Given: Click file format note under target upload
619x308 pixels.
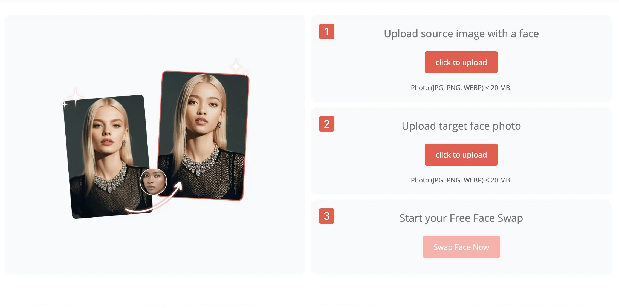Looking at the screenshot, I should (x=461, y=180).
